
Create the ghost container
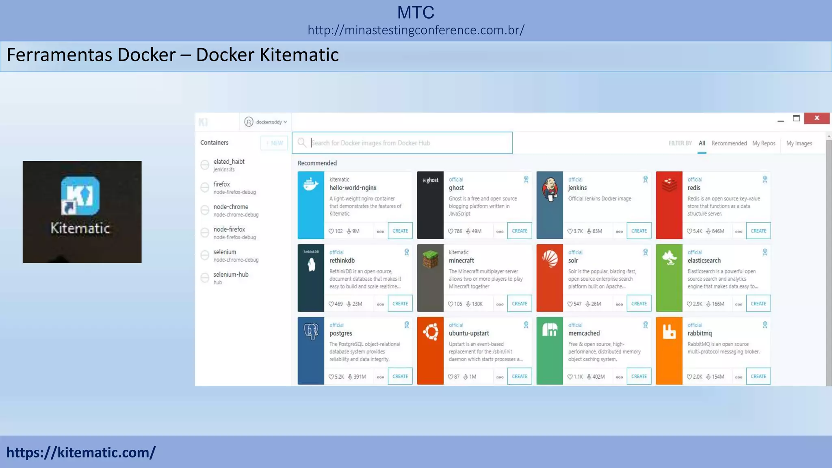point(520,231)
